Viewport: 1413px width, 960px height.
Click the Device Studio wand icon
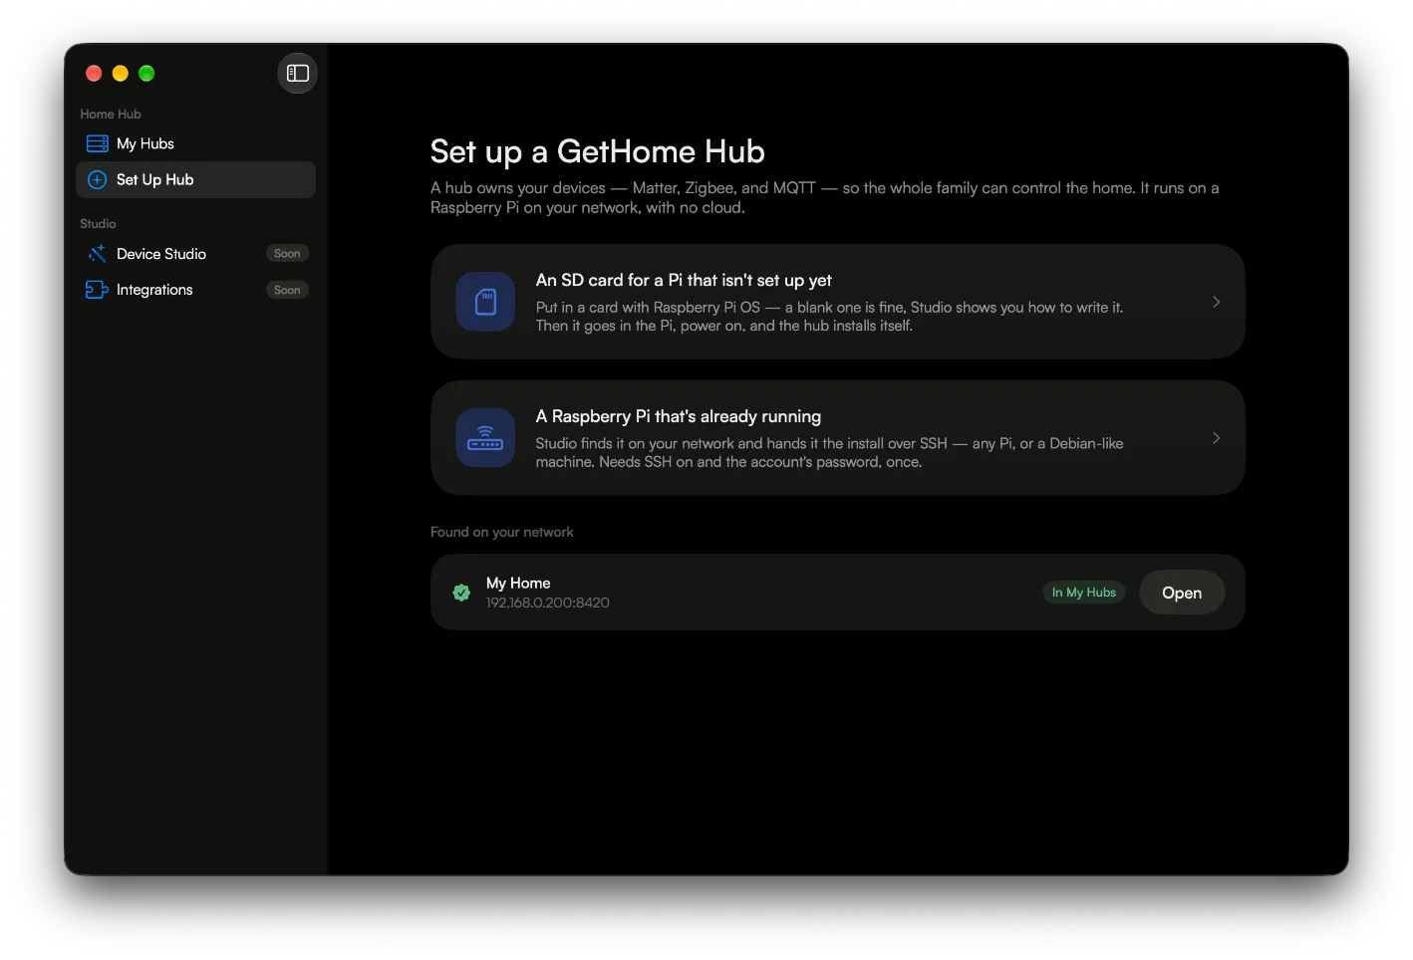pyautogui.click(x=97, y=254)
